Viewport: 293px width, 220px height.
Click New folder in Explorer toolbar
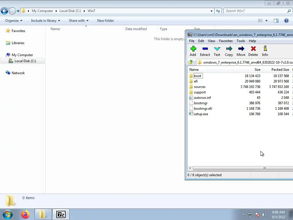tap(106, 21)
